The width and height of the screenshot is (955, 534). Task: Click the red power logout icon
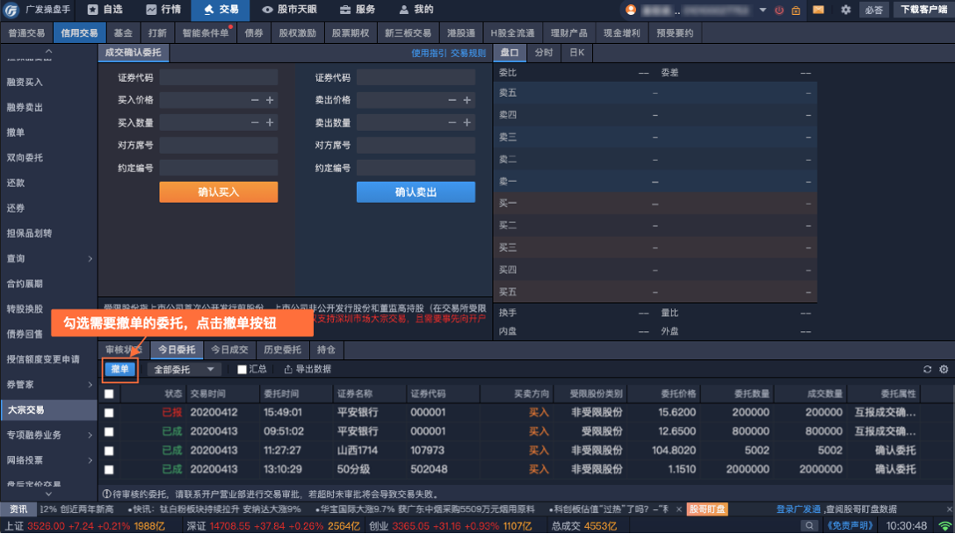779,11
